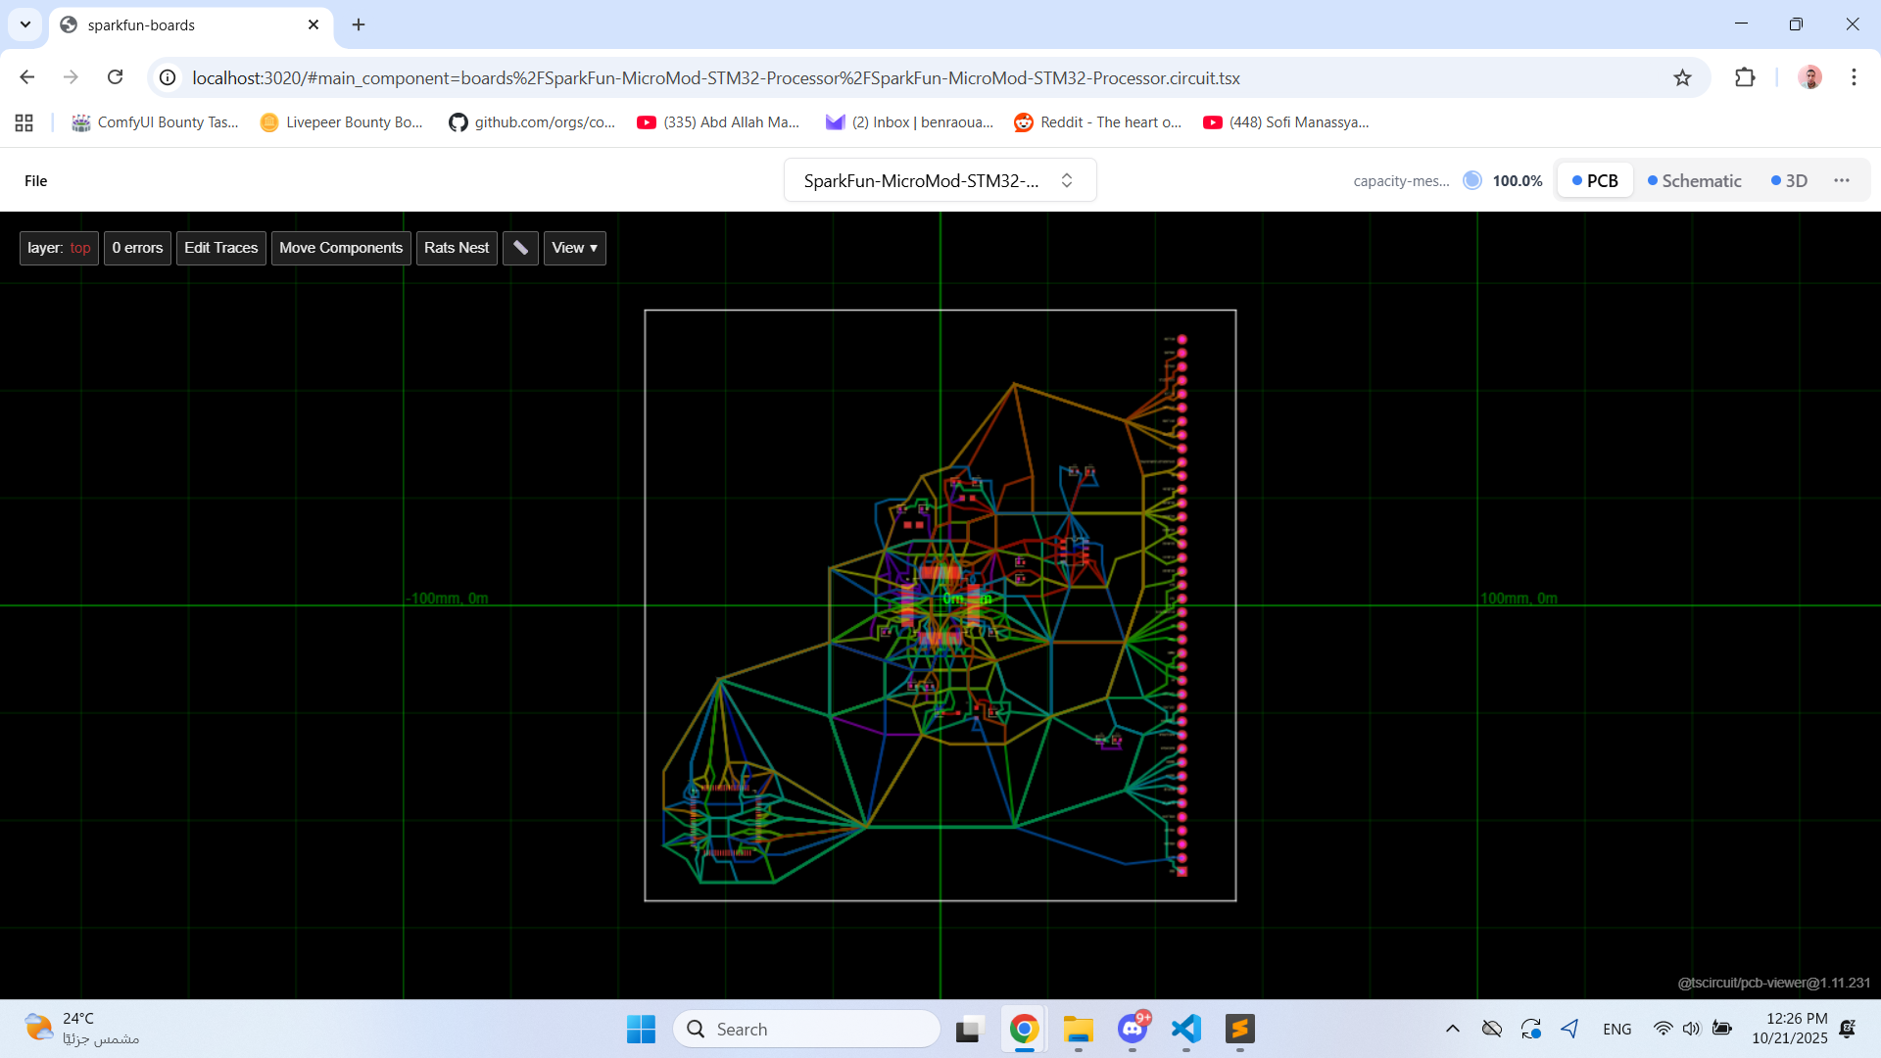Open Visual Studio Code from taskbar

1185,1029
